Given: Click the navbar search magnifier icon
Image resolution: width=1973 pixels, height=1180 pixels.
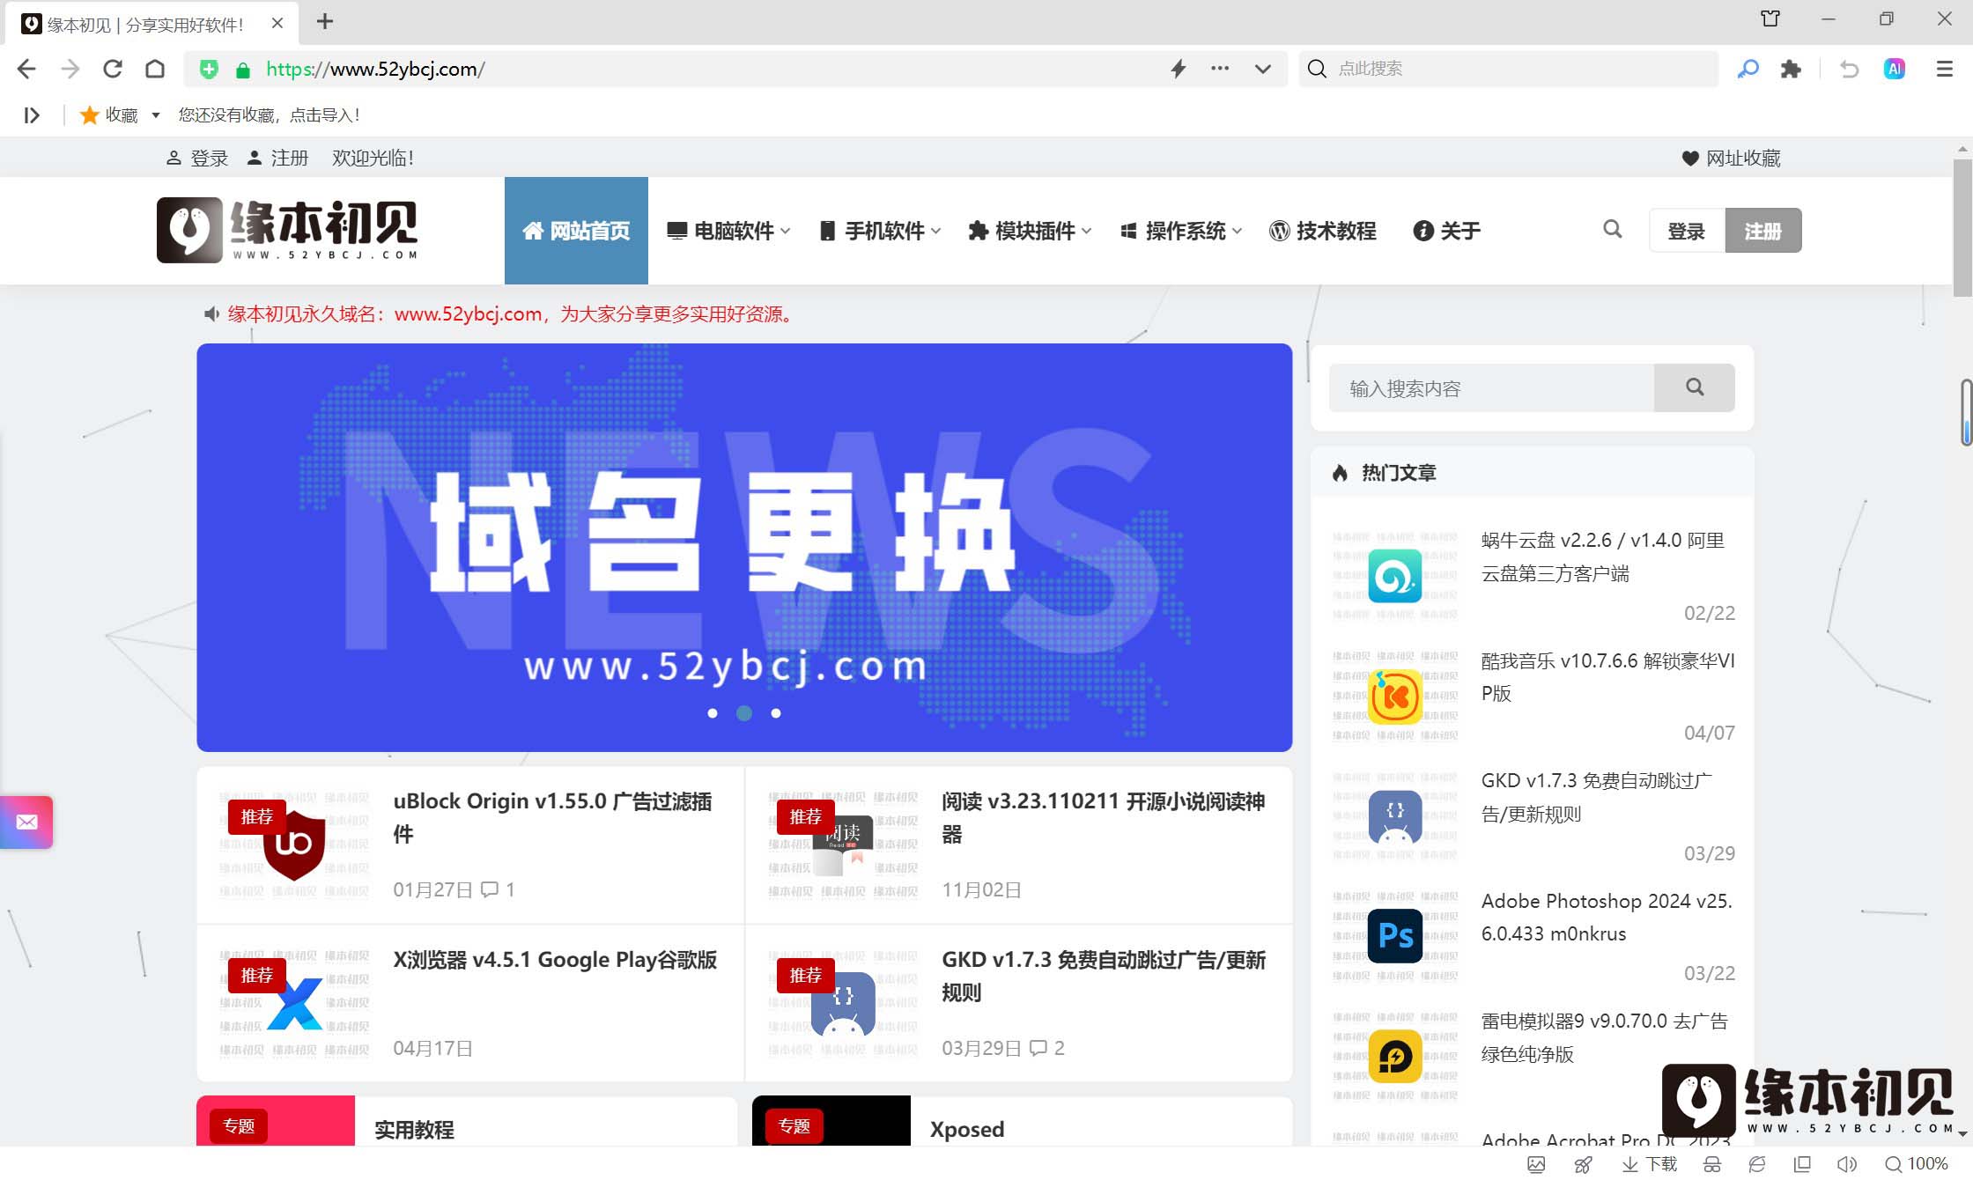Looking at the screenshot, I should (1613, 229).
